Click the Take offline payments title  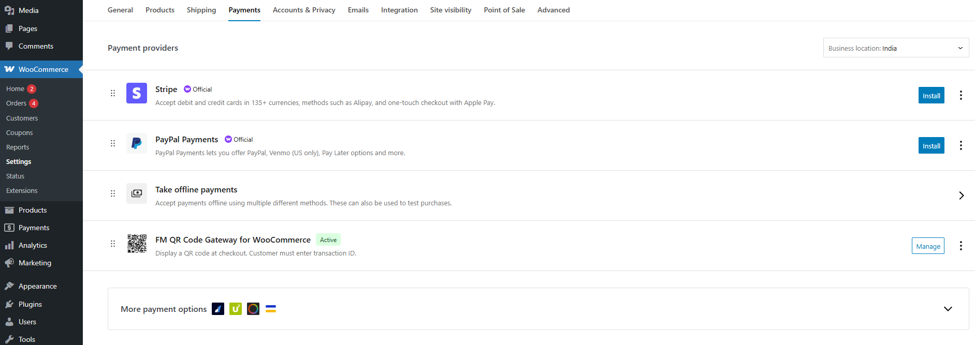pos(196,189)
